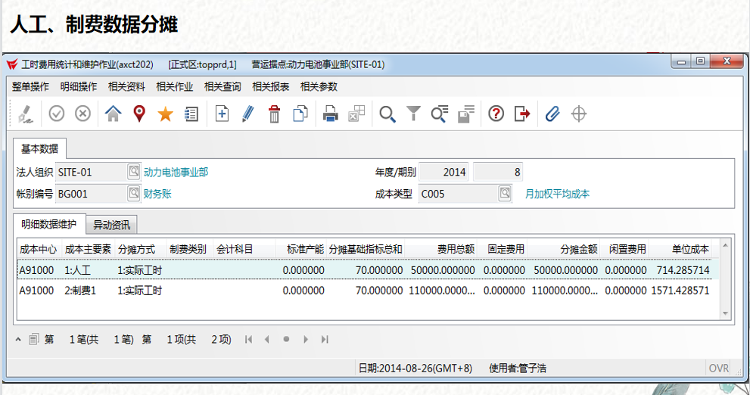
Task: Search with the magnifying glass icon
Action: tap(387, 114)
